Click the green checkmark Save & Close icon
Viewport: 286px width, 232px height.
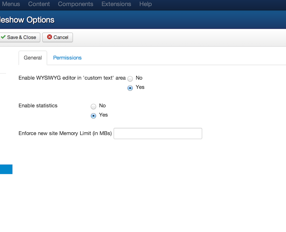[3, 37]
